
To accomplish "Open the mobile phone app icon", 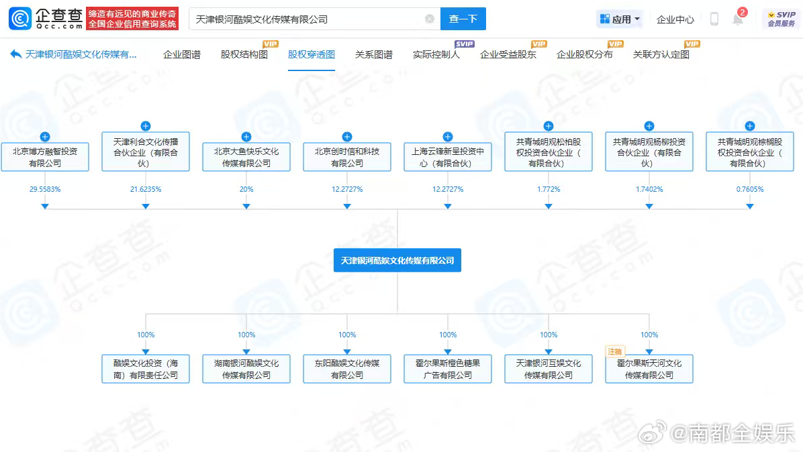I will pos(714,19).
